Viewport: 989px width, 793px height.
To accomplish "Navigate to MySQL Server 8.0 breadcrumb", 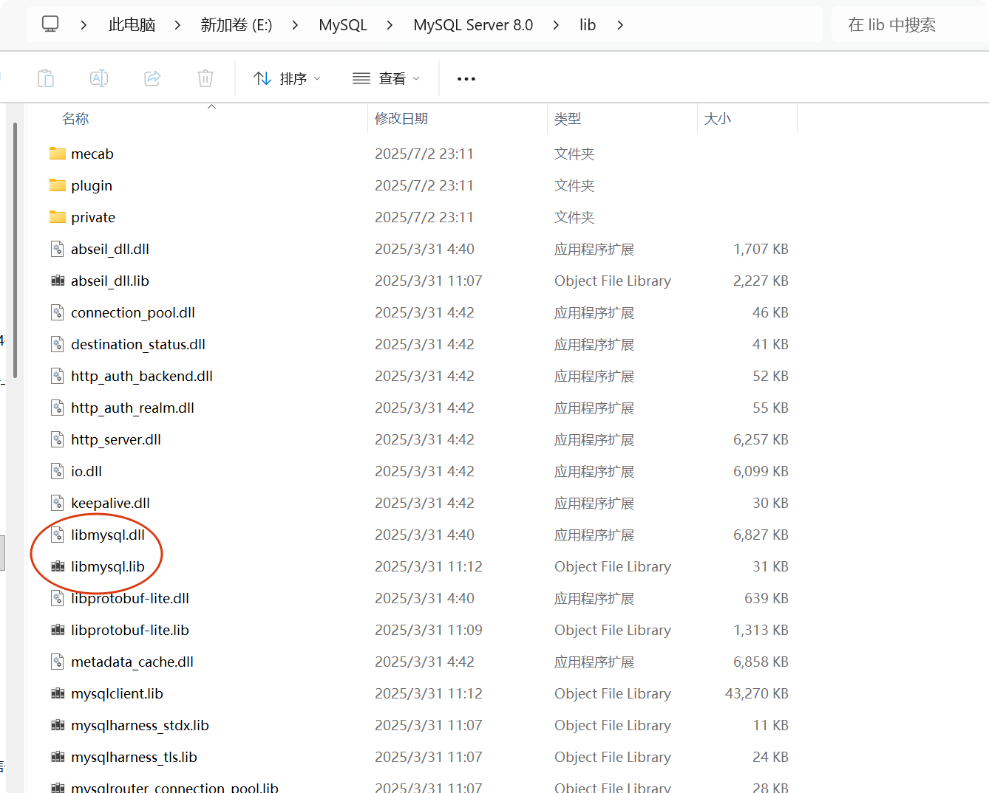I will coord(473,25).
